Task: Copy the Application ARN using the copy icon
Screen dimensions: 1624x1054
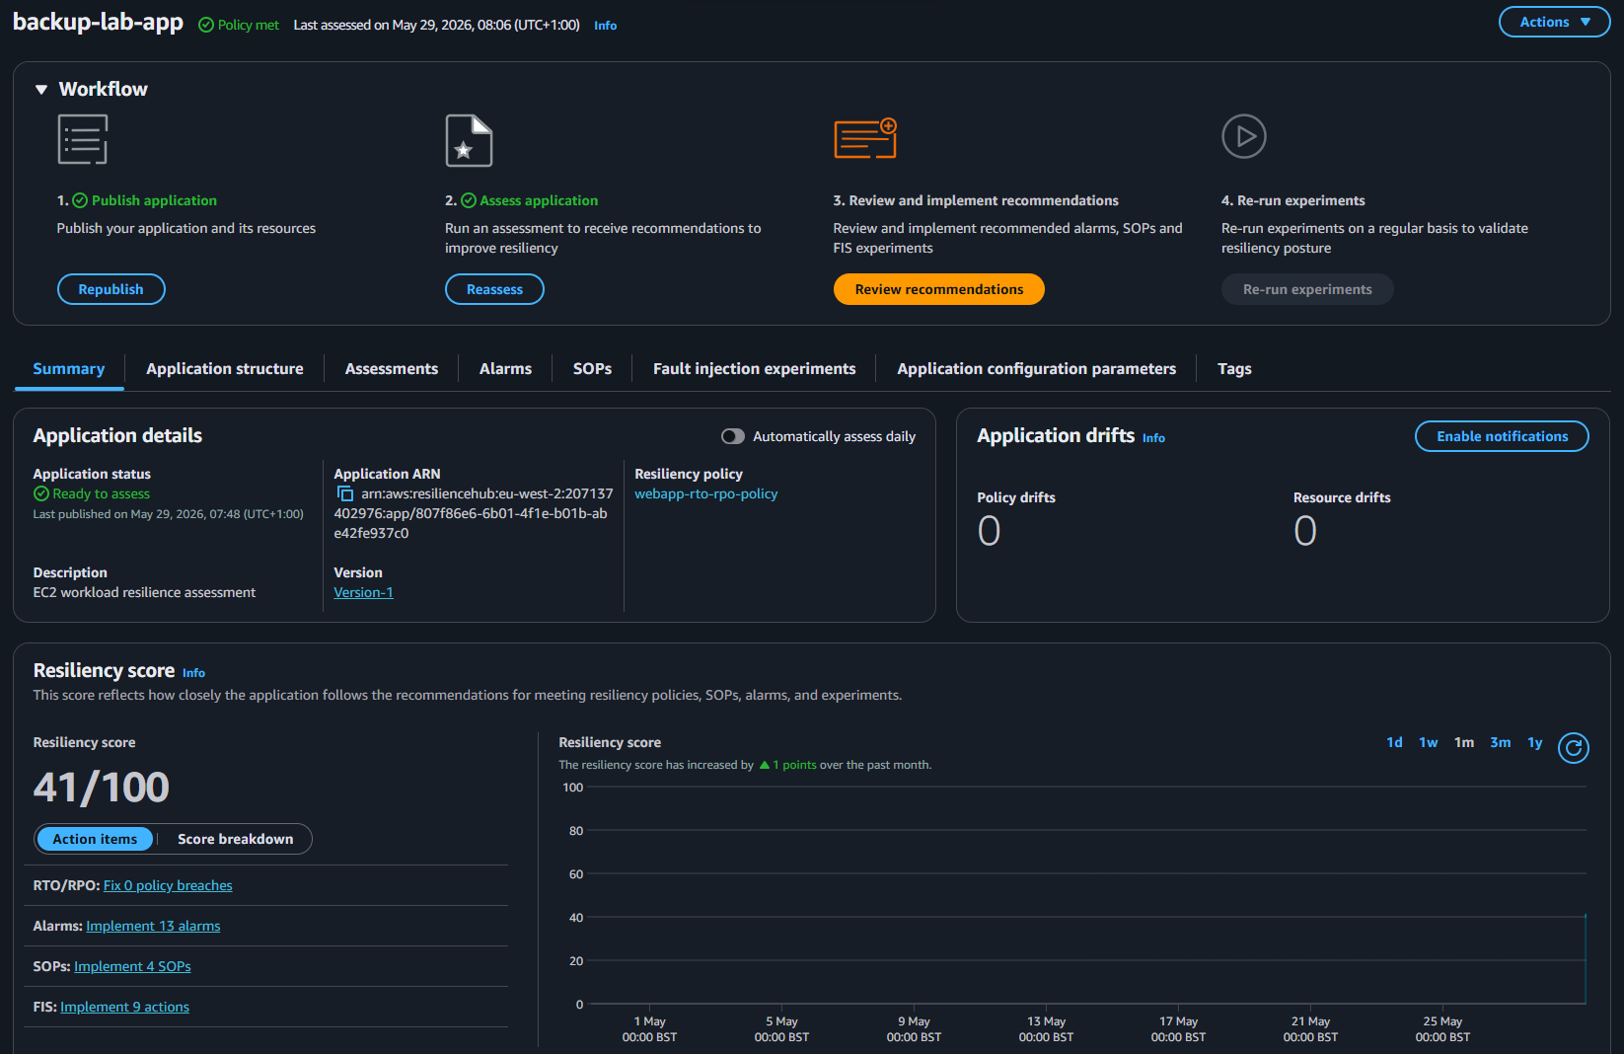Action: click(x=345, y=493)
